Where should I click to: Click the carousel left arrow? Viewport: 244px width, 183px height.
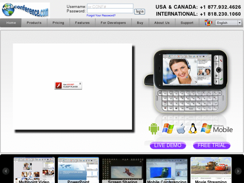click(x=6, y=171)
